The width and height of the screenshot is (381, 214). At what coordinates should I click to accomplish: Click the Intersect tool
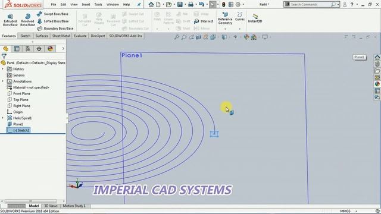click(x=204, y=21)
